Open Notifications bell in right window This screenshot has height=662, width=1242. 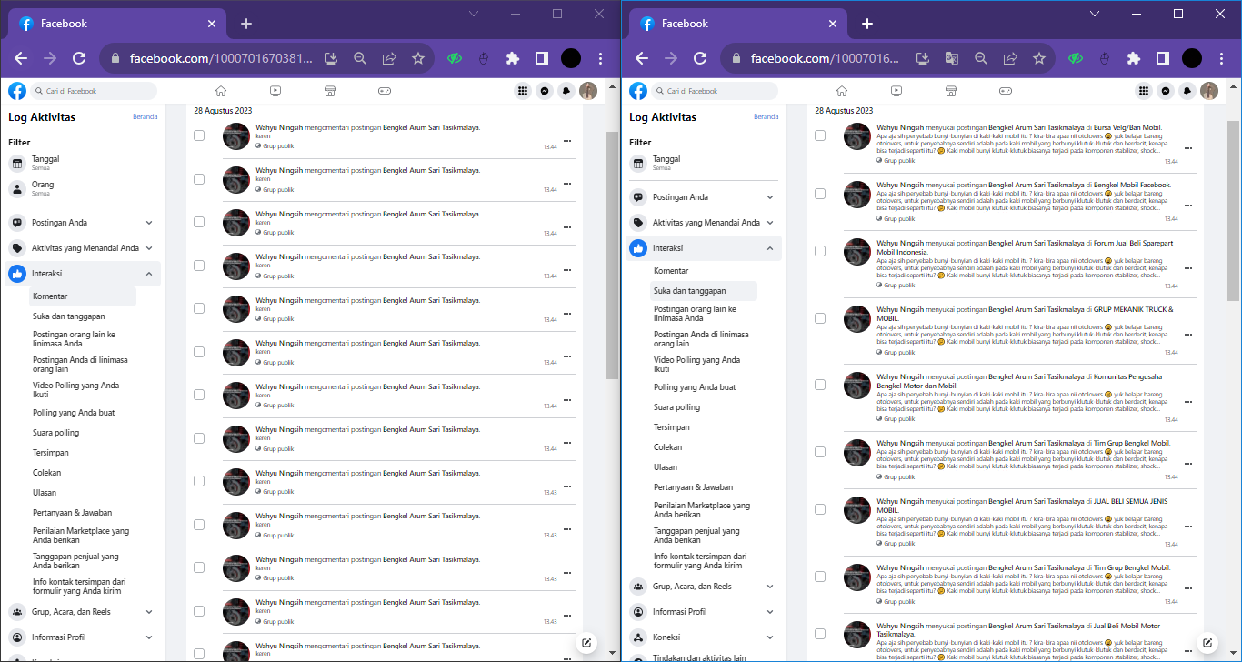[x=1187, y=91]
